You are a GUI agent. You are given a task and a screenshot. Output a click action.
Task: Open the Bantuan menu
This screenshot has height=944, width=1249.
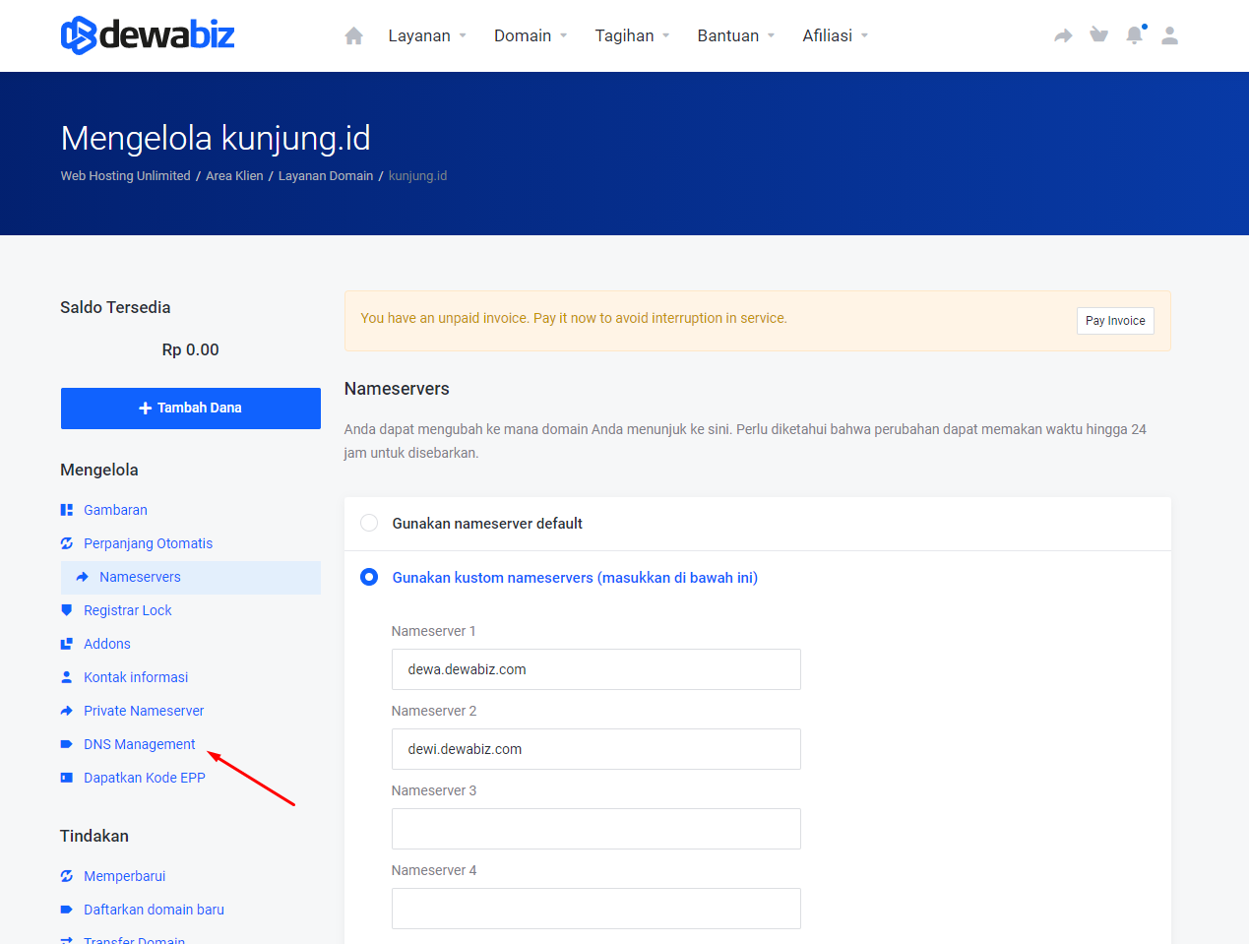(x=735, y=36)
